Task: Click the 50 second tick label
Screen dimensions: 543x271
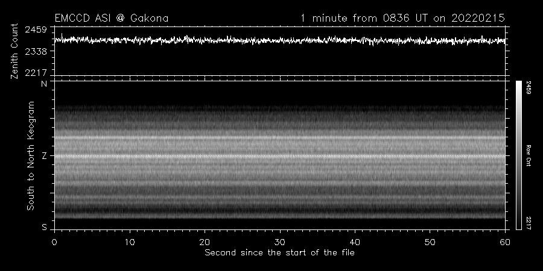Action: (x=430, y=242)
